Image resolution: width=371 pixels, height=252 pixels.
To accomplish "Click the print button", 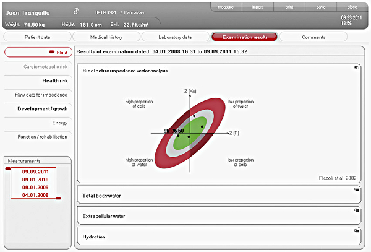I will tap(289, 7).
